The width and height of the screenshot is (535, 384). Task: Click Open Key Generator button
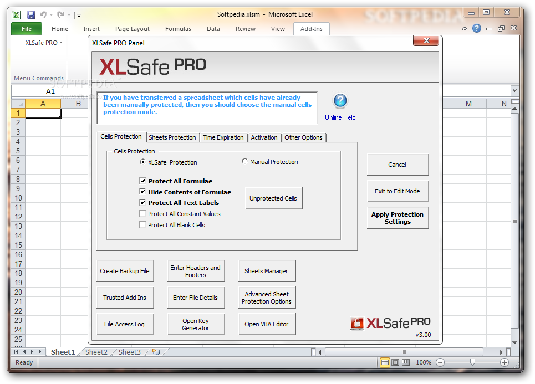(x=196, y=324)
